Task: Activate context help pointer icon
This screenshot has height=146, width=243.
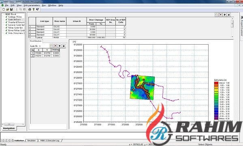Action: click(x=37, y=9)
